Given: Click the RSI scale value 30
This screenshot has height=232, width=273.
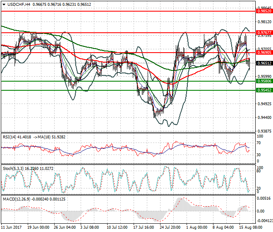Looking at the screenshot, I should pos(259,155).
